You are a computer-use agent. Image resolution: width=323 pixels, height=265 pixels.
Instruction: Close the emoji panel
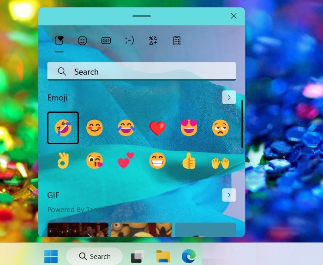[x=233, y=16]
